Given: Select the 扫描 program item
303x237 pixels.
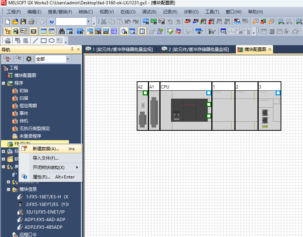Looking at the screenshot, I should pos(24,98).
